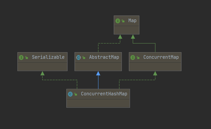Select the ConcurrentMap node label
Viewport: 211px width, 129px height.
[161, 57]
